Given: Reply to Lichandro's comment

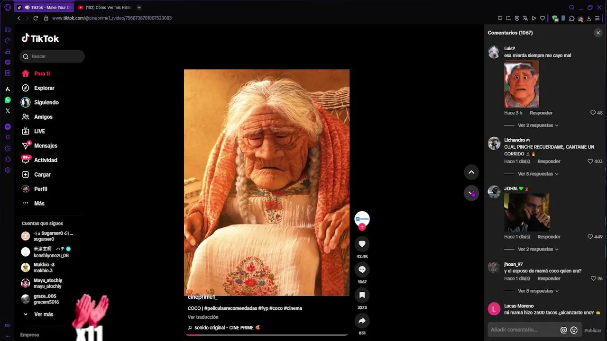Looking at the screenshot, I should [x=549, y=161].
